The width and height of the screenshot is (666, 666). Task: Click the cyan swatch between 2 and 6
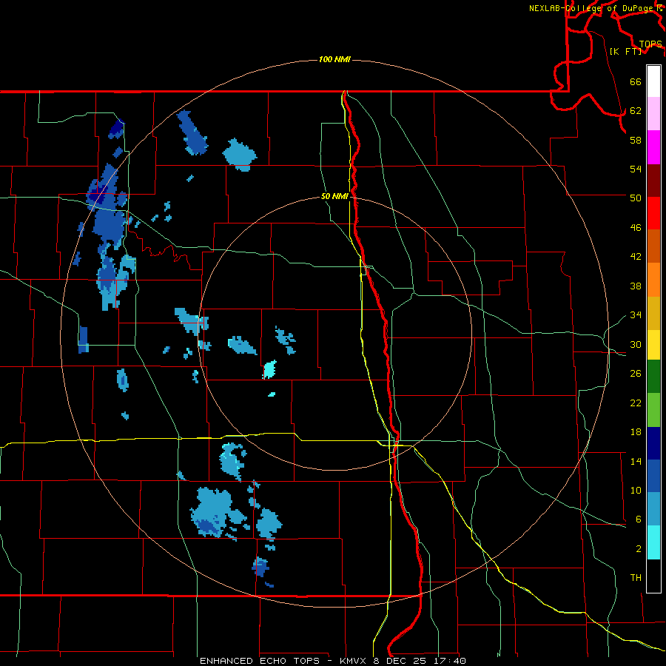[x=653, y=542]
